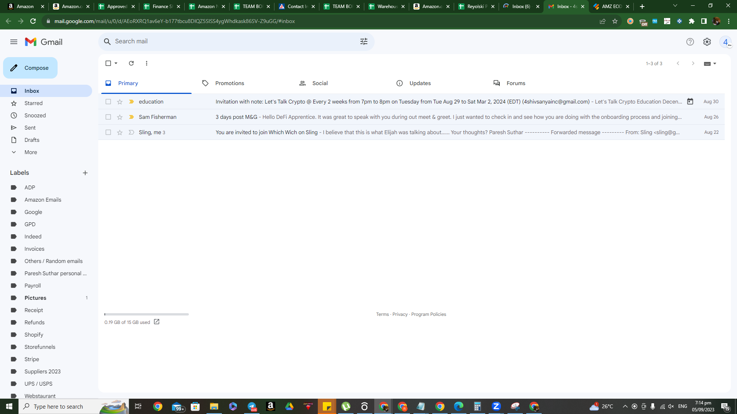
Task: Open the Windows Start menu
Action: point(9,406)
